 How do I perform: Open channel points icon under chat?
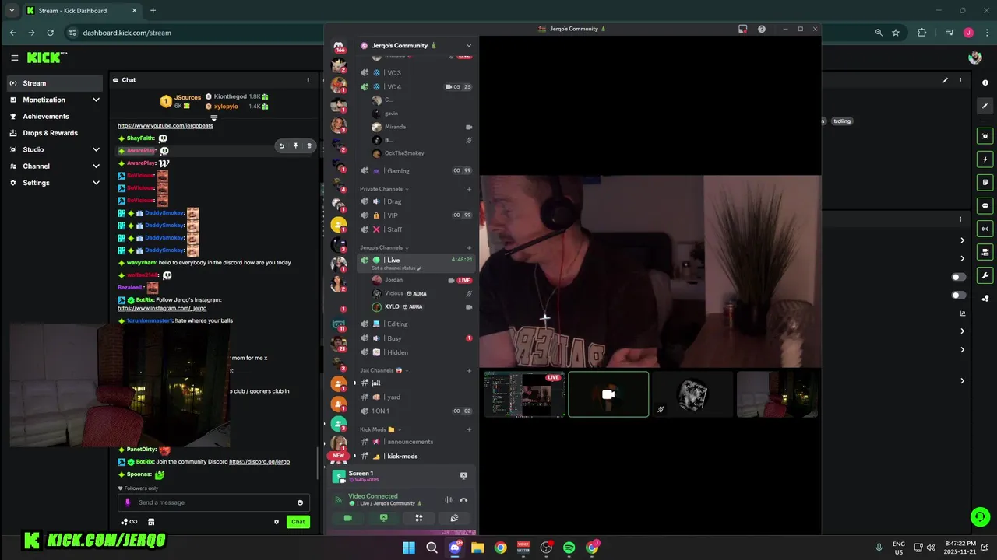[x=129, y=522]
